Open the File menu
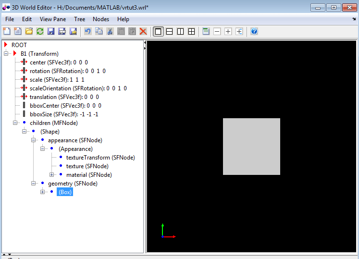The height and width of the screenshot is (259, 359). tap(10, 19)
